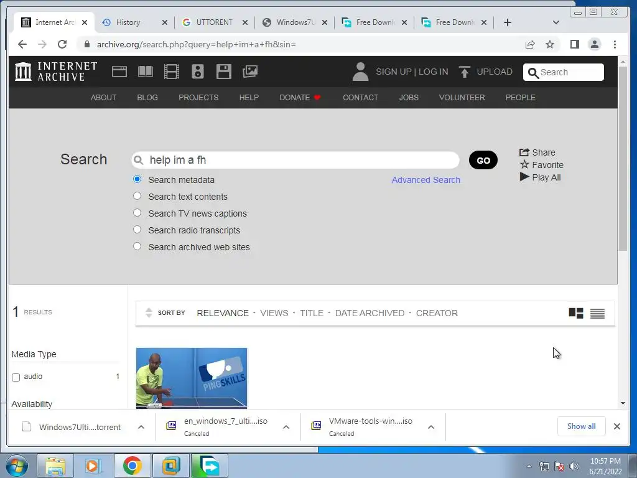637x478 pixels.
Task: Click the GO search button
Action: pos(483,160)
